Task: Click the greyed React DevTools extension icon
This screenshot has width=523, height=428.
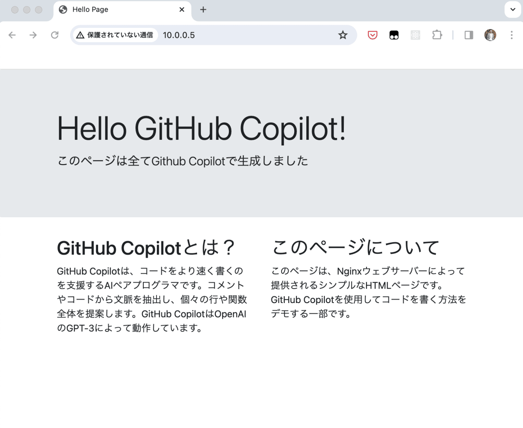Action: (415, 35)
